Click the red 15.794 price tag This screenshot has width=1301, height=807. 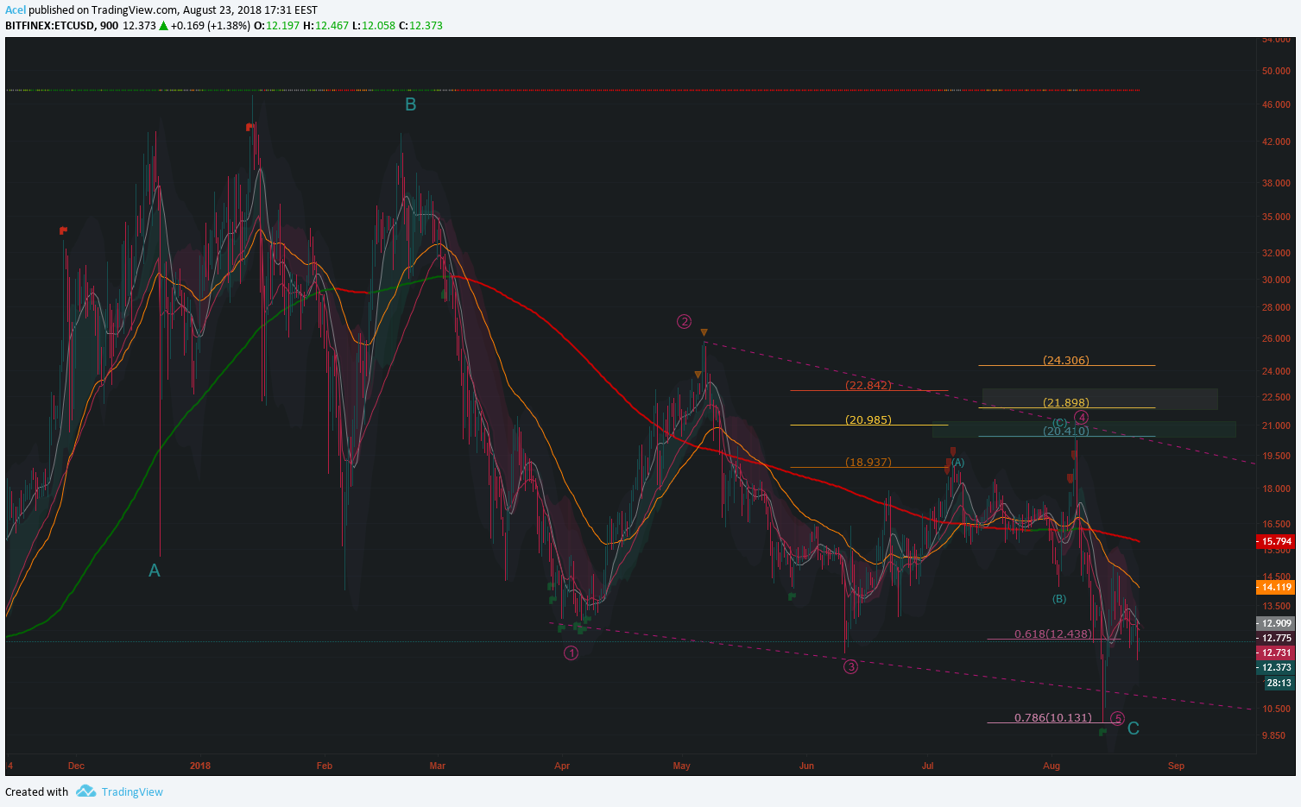(x=1275, y=542)
